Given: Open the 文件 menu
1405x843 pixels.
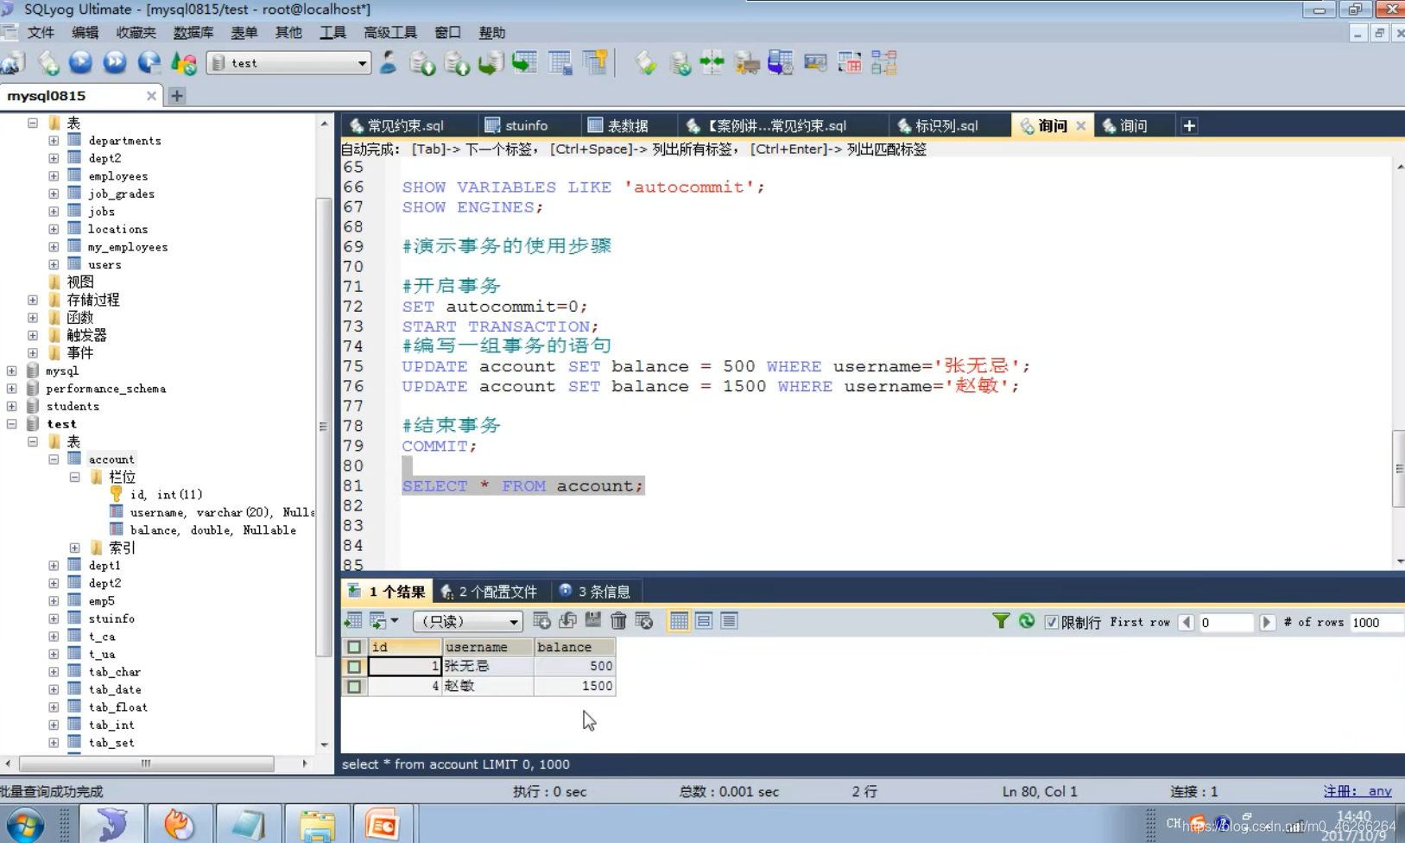Looking at the screenshot, I should click(x=41, y=33).
